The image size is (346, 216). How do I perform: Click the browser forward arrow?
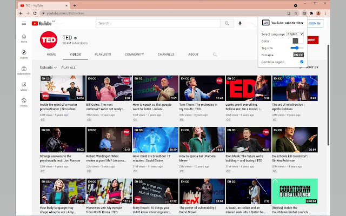(28, 13)
